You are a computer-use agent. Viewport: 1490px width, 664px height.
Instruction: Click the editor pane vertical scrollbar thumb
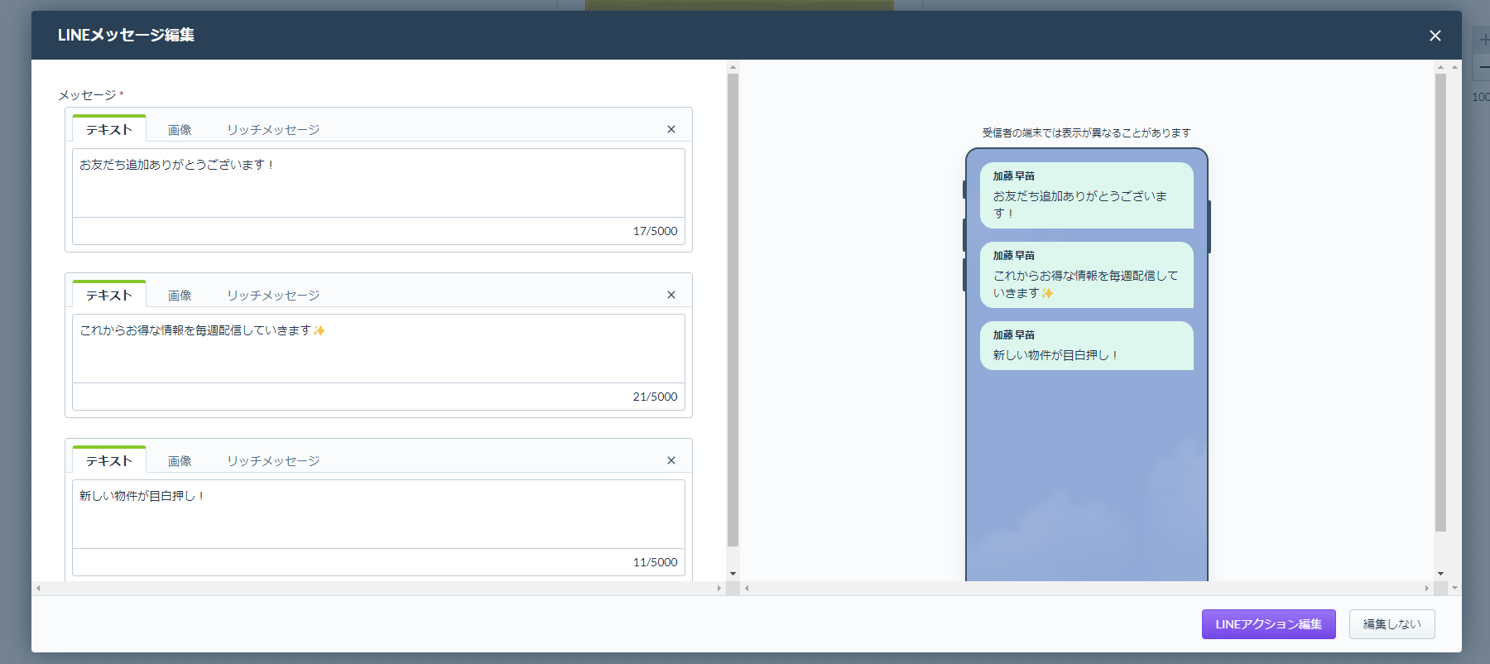coord(733,310)
